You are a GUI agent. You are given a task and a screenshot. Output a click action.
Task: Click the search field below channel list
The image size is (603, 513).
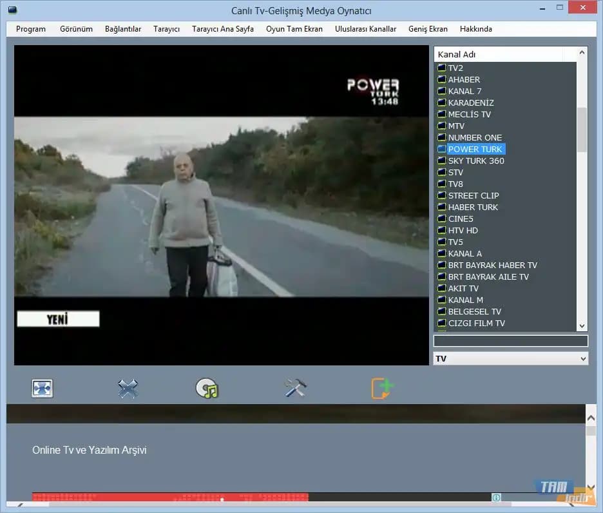coord(510,341)
